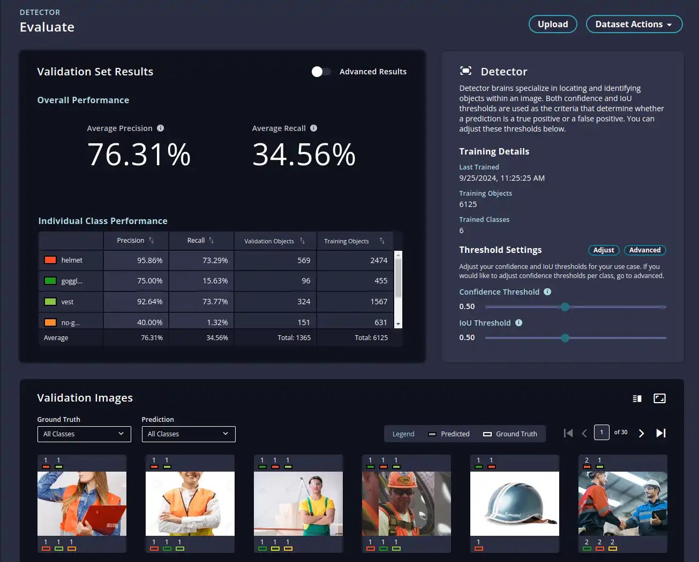Open the Ground Truth classes dropdown
Screen dimensions: 699x562
(x=84, y=434)
